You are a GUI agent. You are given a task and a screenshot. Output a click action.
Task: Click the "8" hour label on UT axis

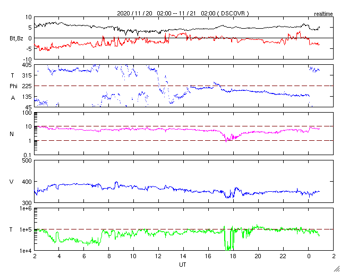(109, 257)
